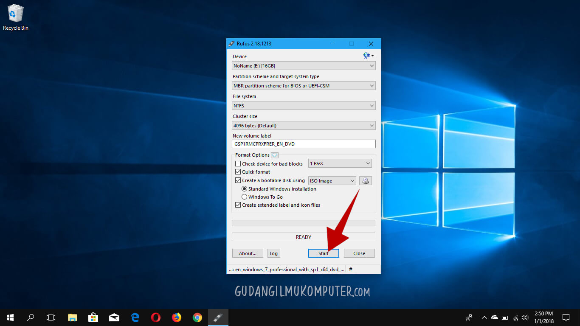580x326 pixels.
Task: Click the battery tray icon
Action: point(505,318)
